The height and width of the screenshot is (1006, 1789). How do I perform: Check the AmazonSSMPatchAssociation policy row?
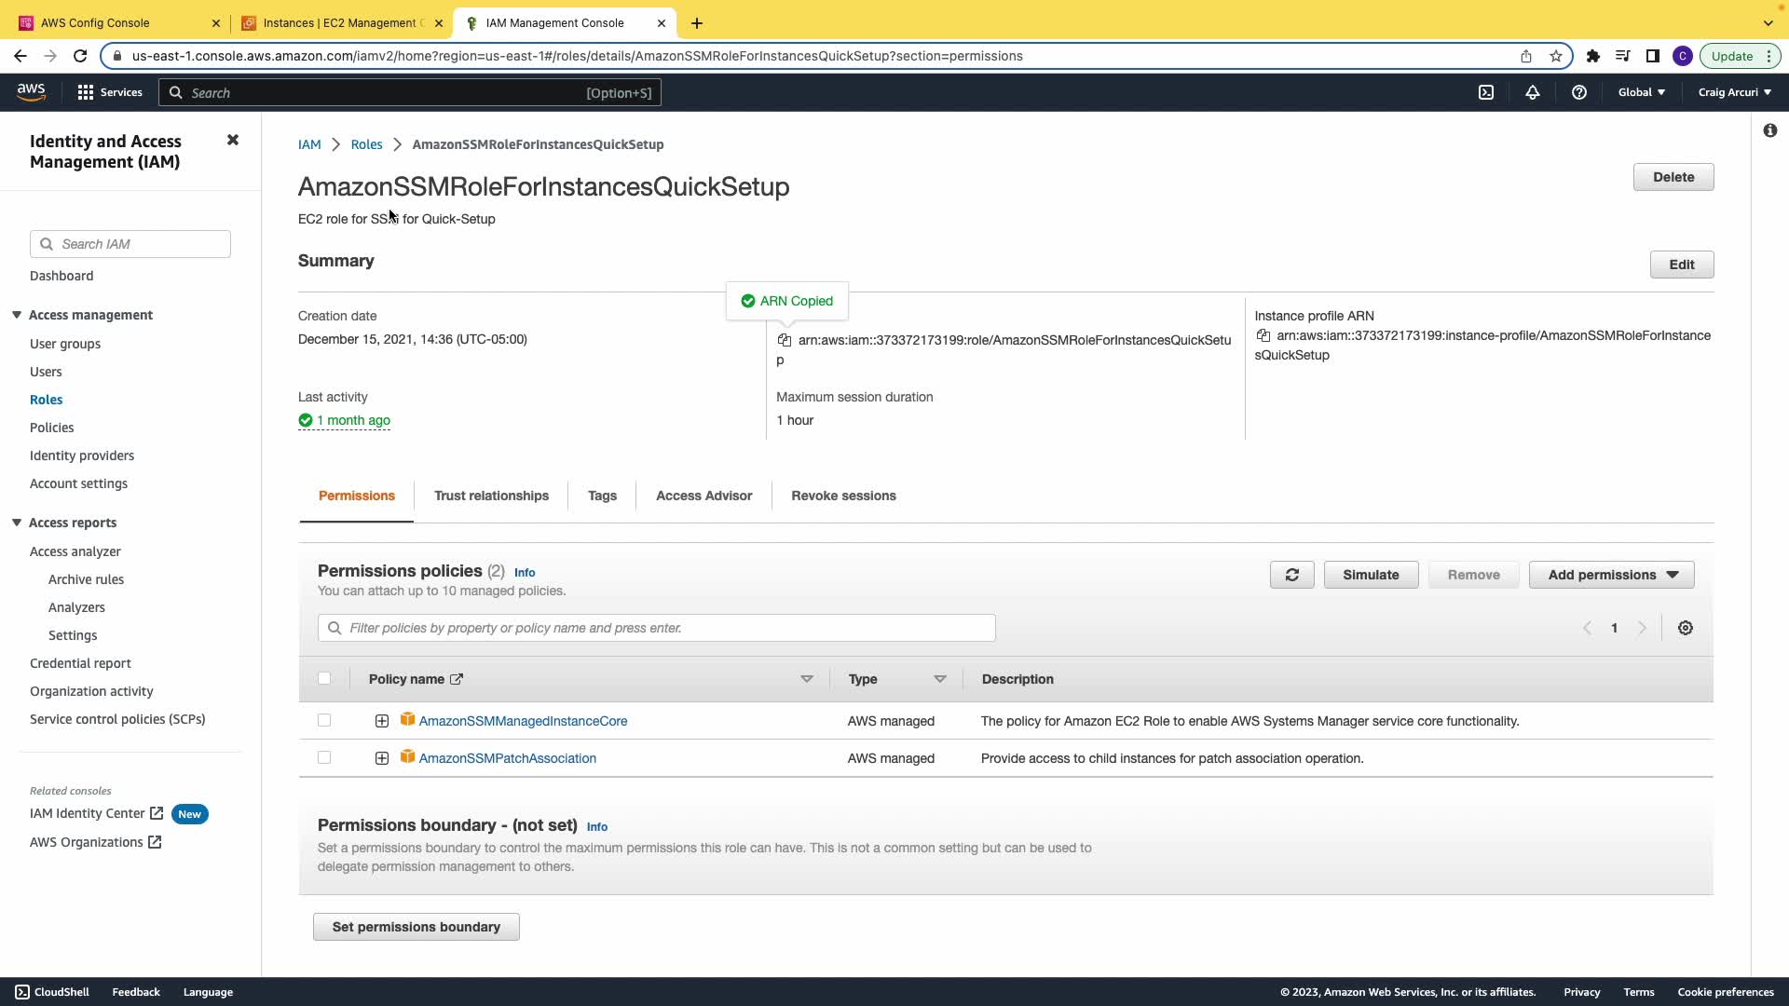(324, 757)
